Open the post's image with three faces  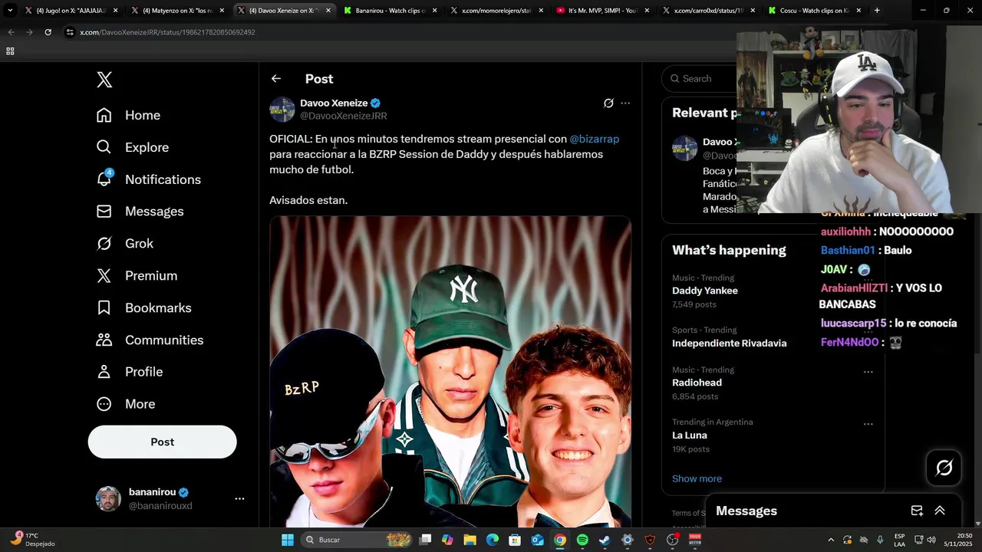tap(450, 372)
